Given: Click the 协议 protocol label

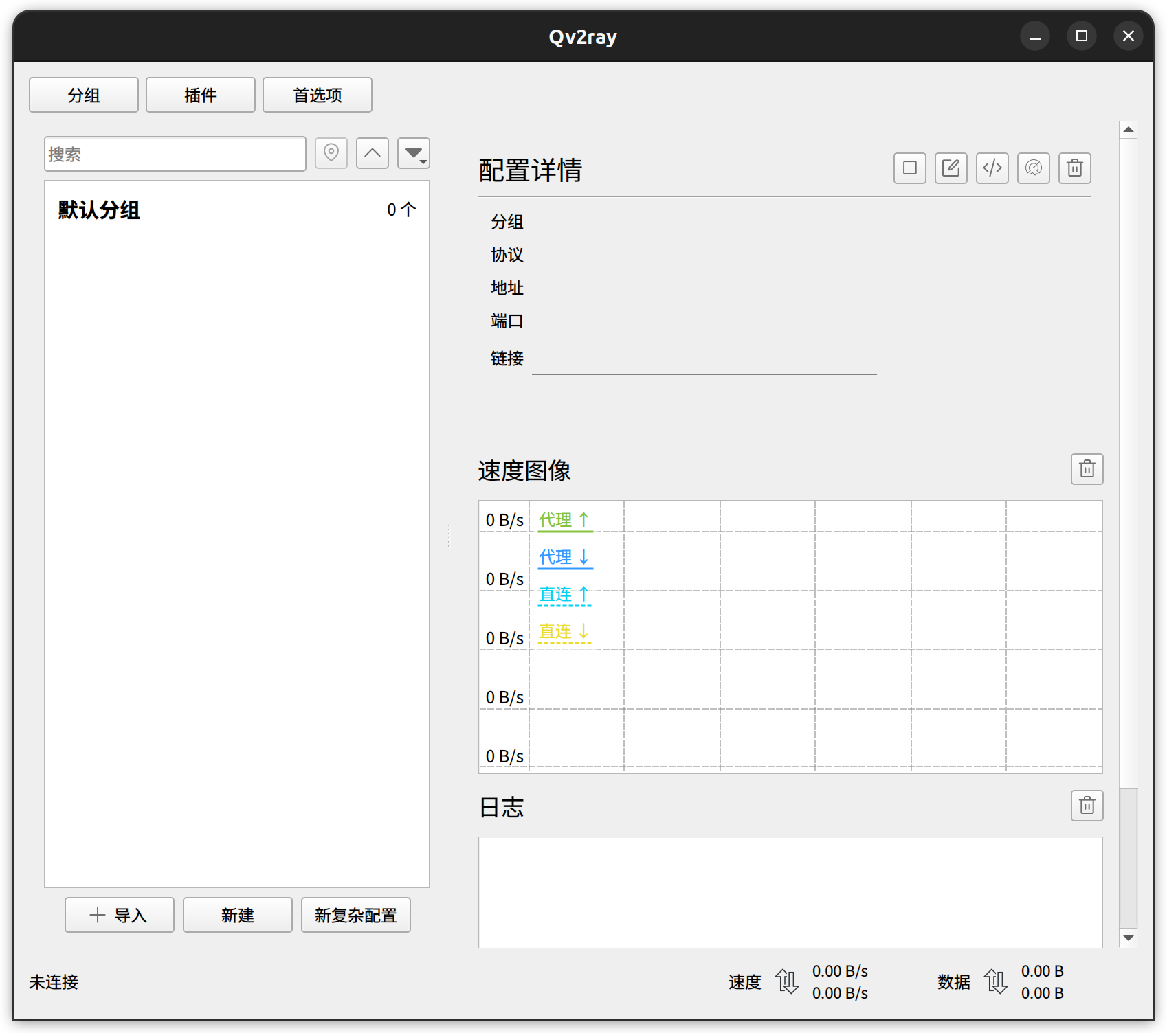Looking at the screenshot, I should click(x=507, y=255).
